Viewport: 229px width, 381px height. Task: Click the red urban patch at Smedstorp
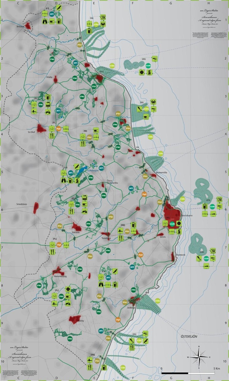(36, 208)
